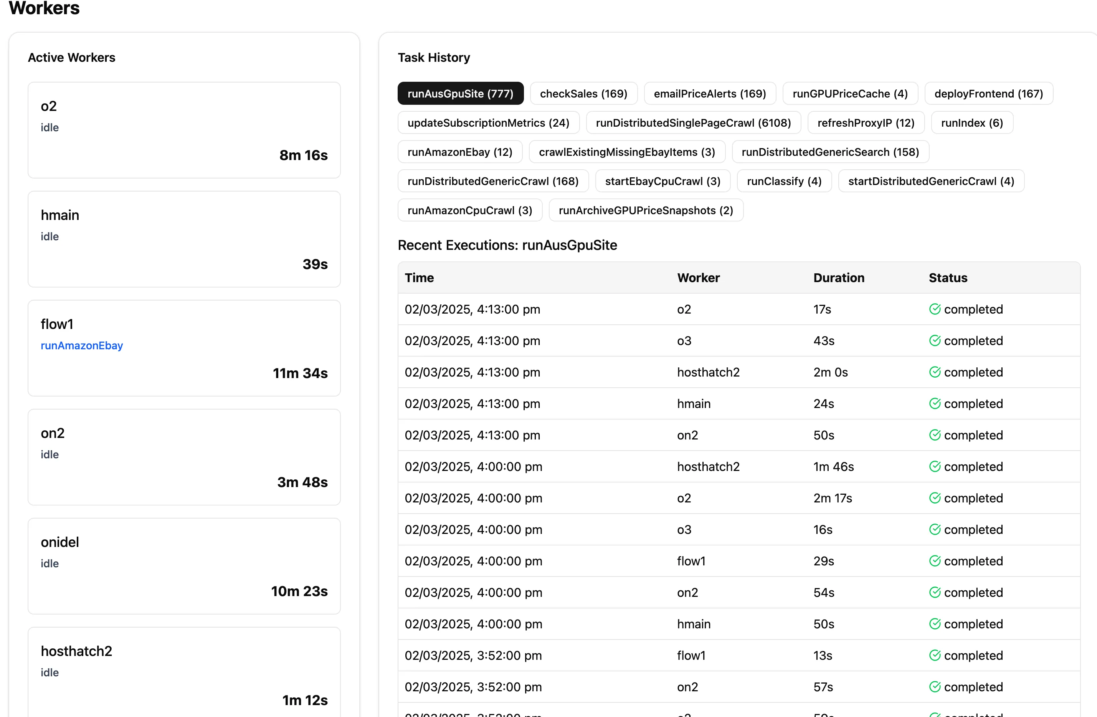This screenshot has height=717, width=1097.
Task: Open the emailPriceAlerts task history
Action: point(710,94)
